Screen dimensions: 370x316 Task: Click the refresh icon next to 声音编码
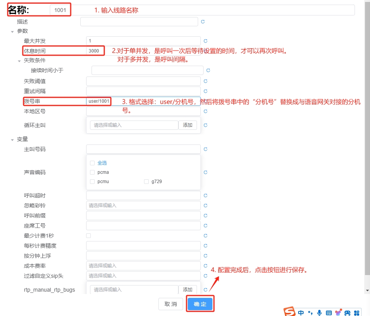(205, 172)
